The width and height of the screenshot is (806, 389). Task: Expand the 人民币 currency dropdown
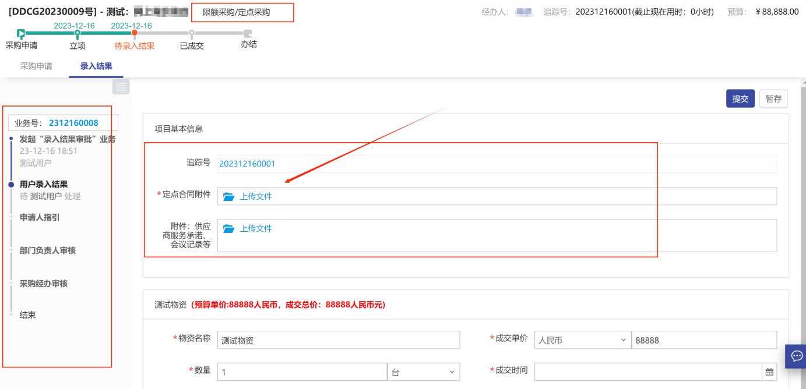click(582, 340)
